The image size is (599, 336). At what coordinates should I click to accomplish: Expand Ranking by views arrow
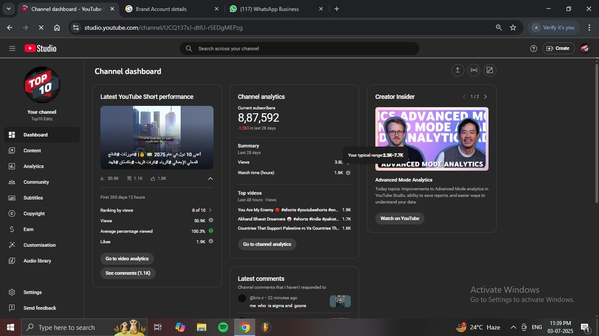[210, 210]
